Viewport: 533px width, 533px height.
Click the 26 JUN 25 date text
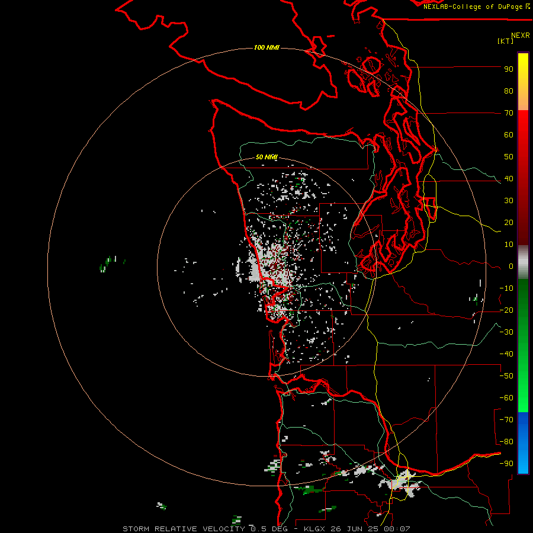click(355, 529)
